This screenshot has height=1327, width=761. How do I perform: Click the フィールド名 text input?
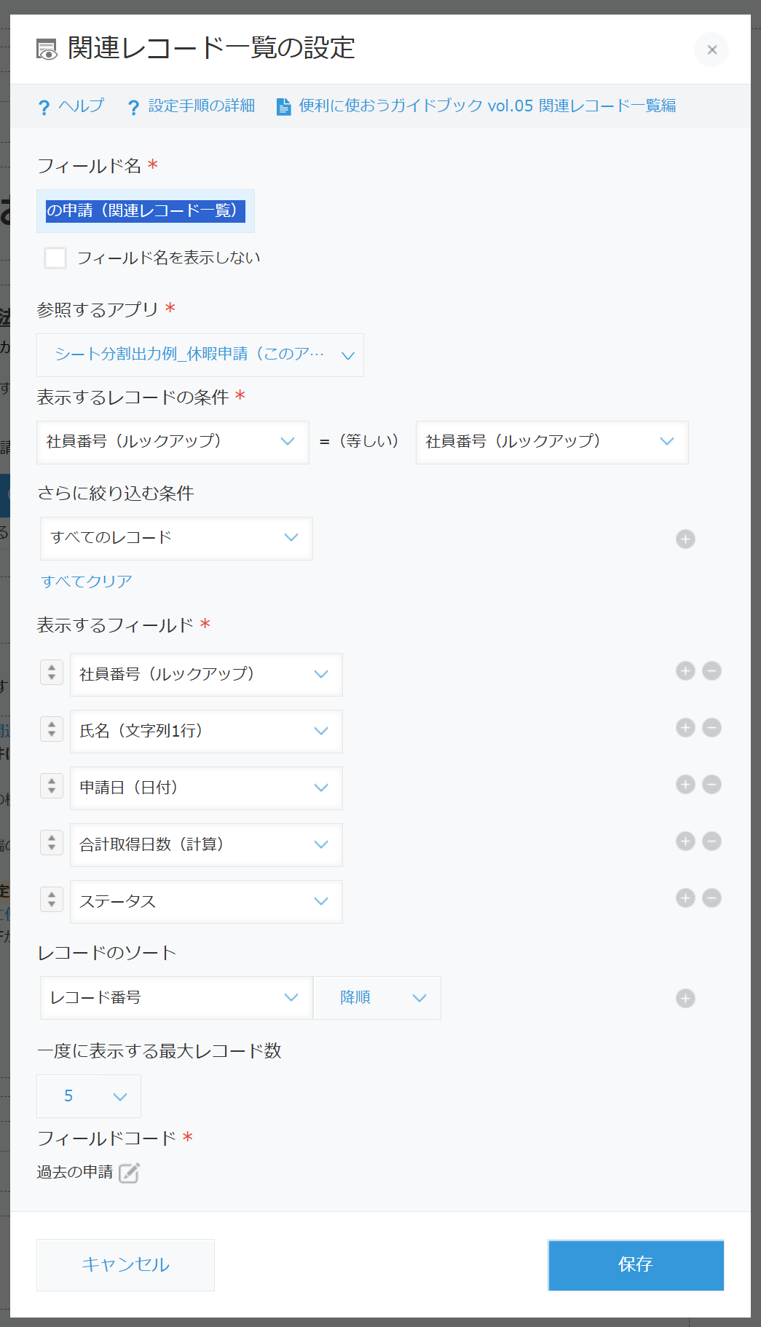point(146,211)
